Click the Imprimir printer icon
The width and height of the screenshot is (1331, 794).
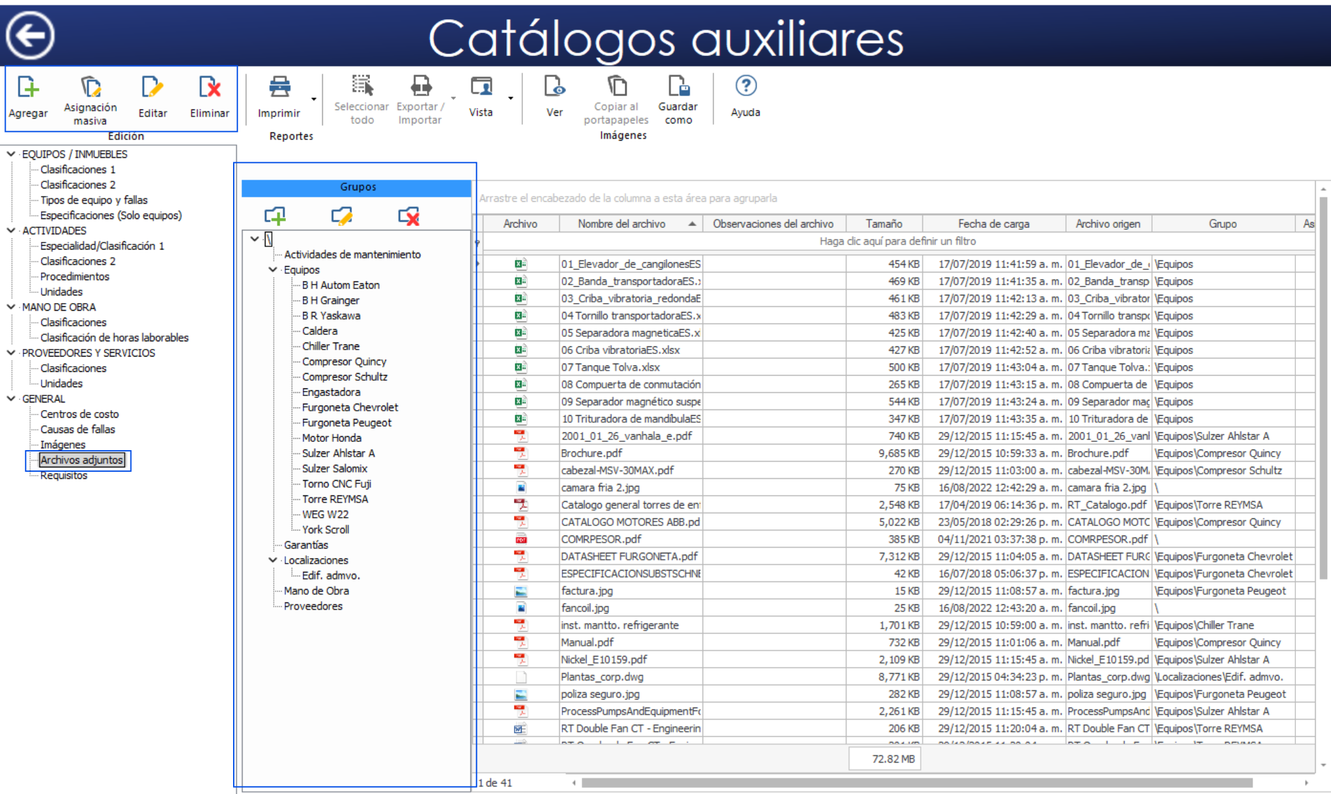click(279, 87)
